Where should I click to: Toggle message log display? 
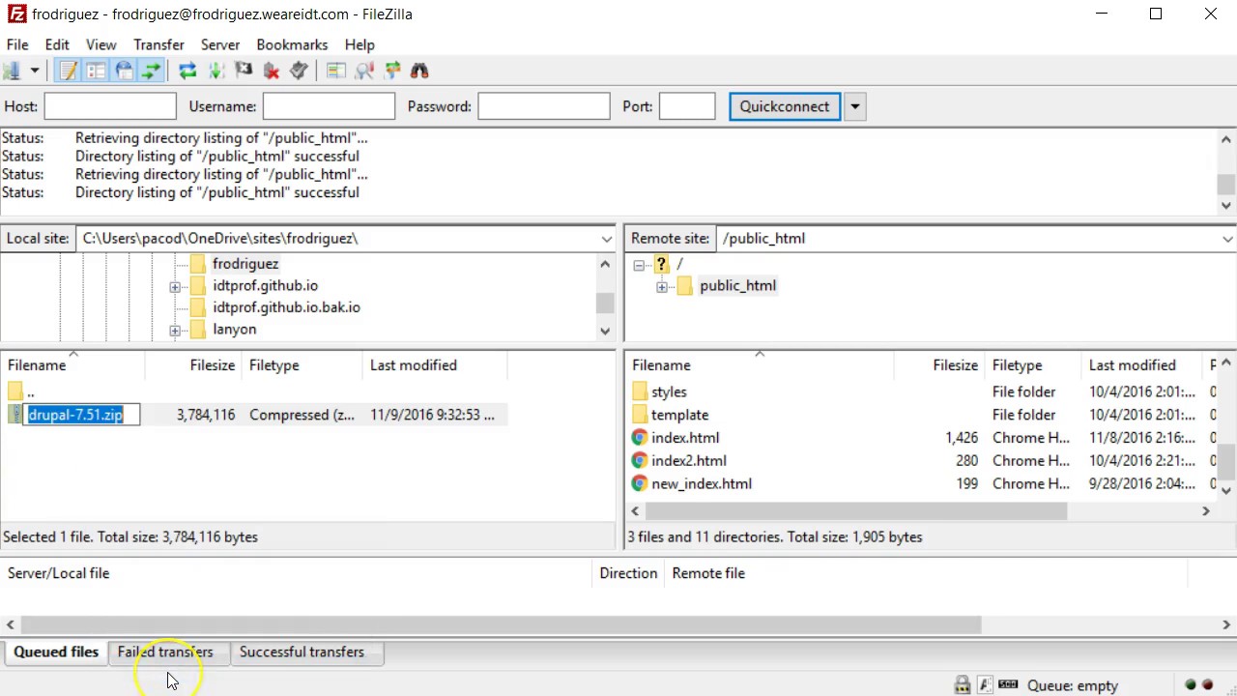pos(68,71)
